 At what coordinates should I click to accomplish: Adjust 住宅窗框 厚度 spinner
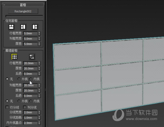(39, 44)
